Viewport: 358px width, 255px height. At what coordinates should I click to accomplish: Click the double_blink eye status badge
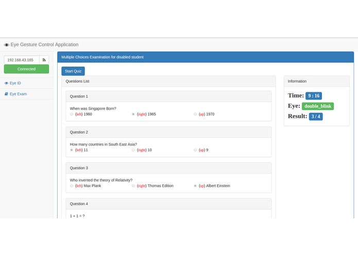pyautogui.click(x=318, y=106)
